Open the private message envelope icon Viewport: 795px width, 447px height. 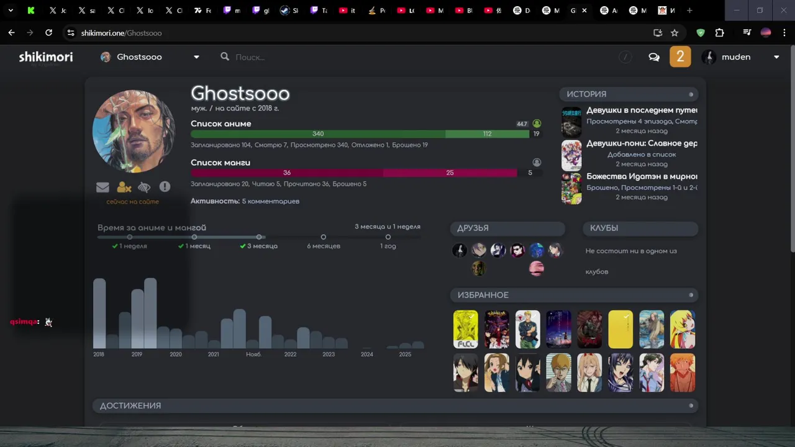(x=102, y=187)
